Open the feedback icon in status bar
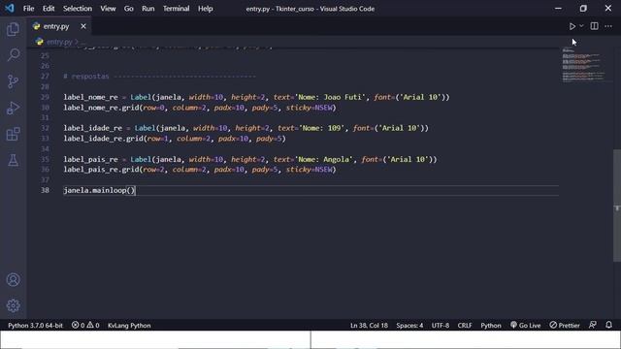 coord(593,325)
